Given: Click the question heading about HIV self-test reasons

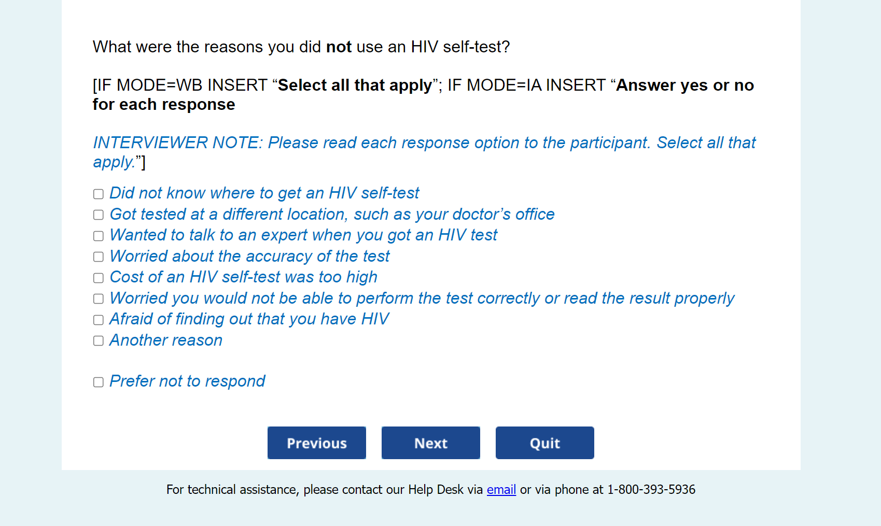Looking at the screenshot, I should [x=301, y=47].
